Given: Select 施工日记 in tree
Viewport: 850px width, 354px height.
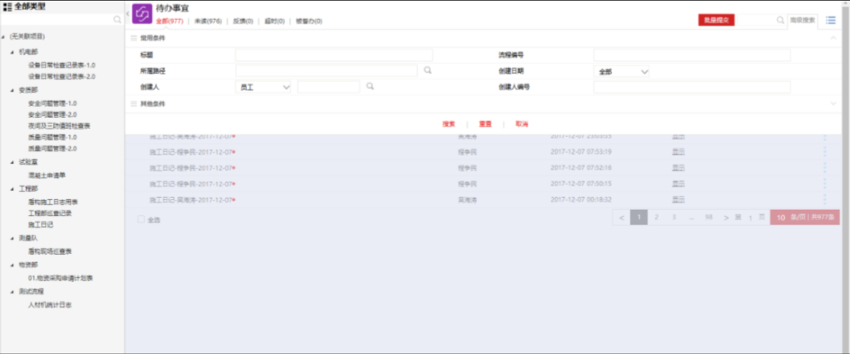Looking at the screenshot, I should pos(40,224).
